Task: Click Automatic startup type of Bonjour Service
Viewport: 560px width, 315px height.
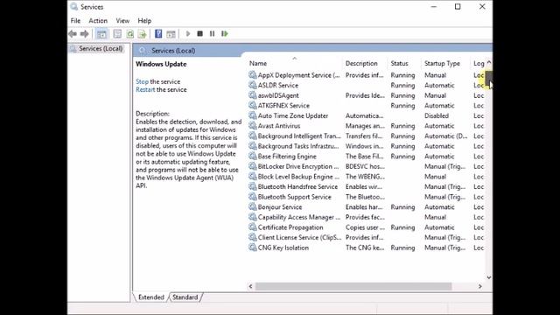Action: tap(439, 206)
